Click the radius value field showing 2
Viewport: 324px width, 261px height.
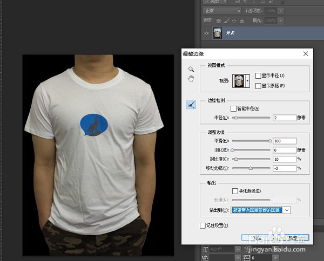pyautogui.click(x=285, y=118)
